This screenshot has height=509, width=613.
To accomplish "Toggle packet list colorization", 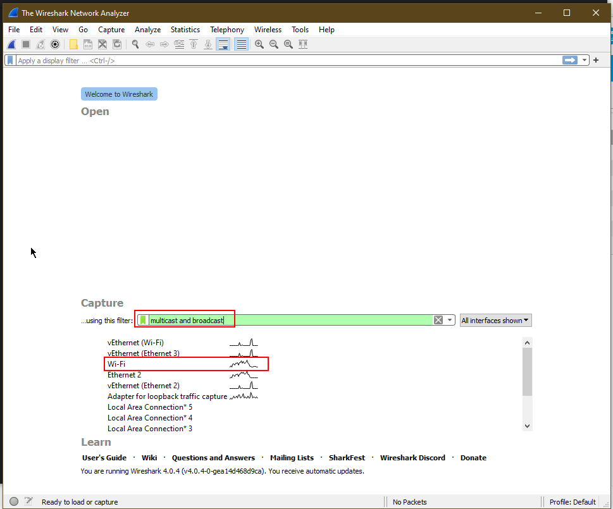I will click(x=240, y=44).
